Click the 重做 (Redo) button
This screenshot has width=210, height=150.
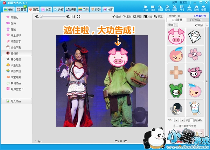click(127, 16)
